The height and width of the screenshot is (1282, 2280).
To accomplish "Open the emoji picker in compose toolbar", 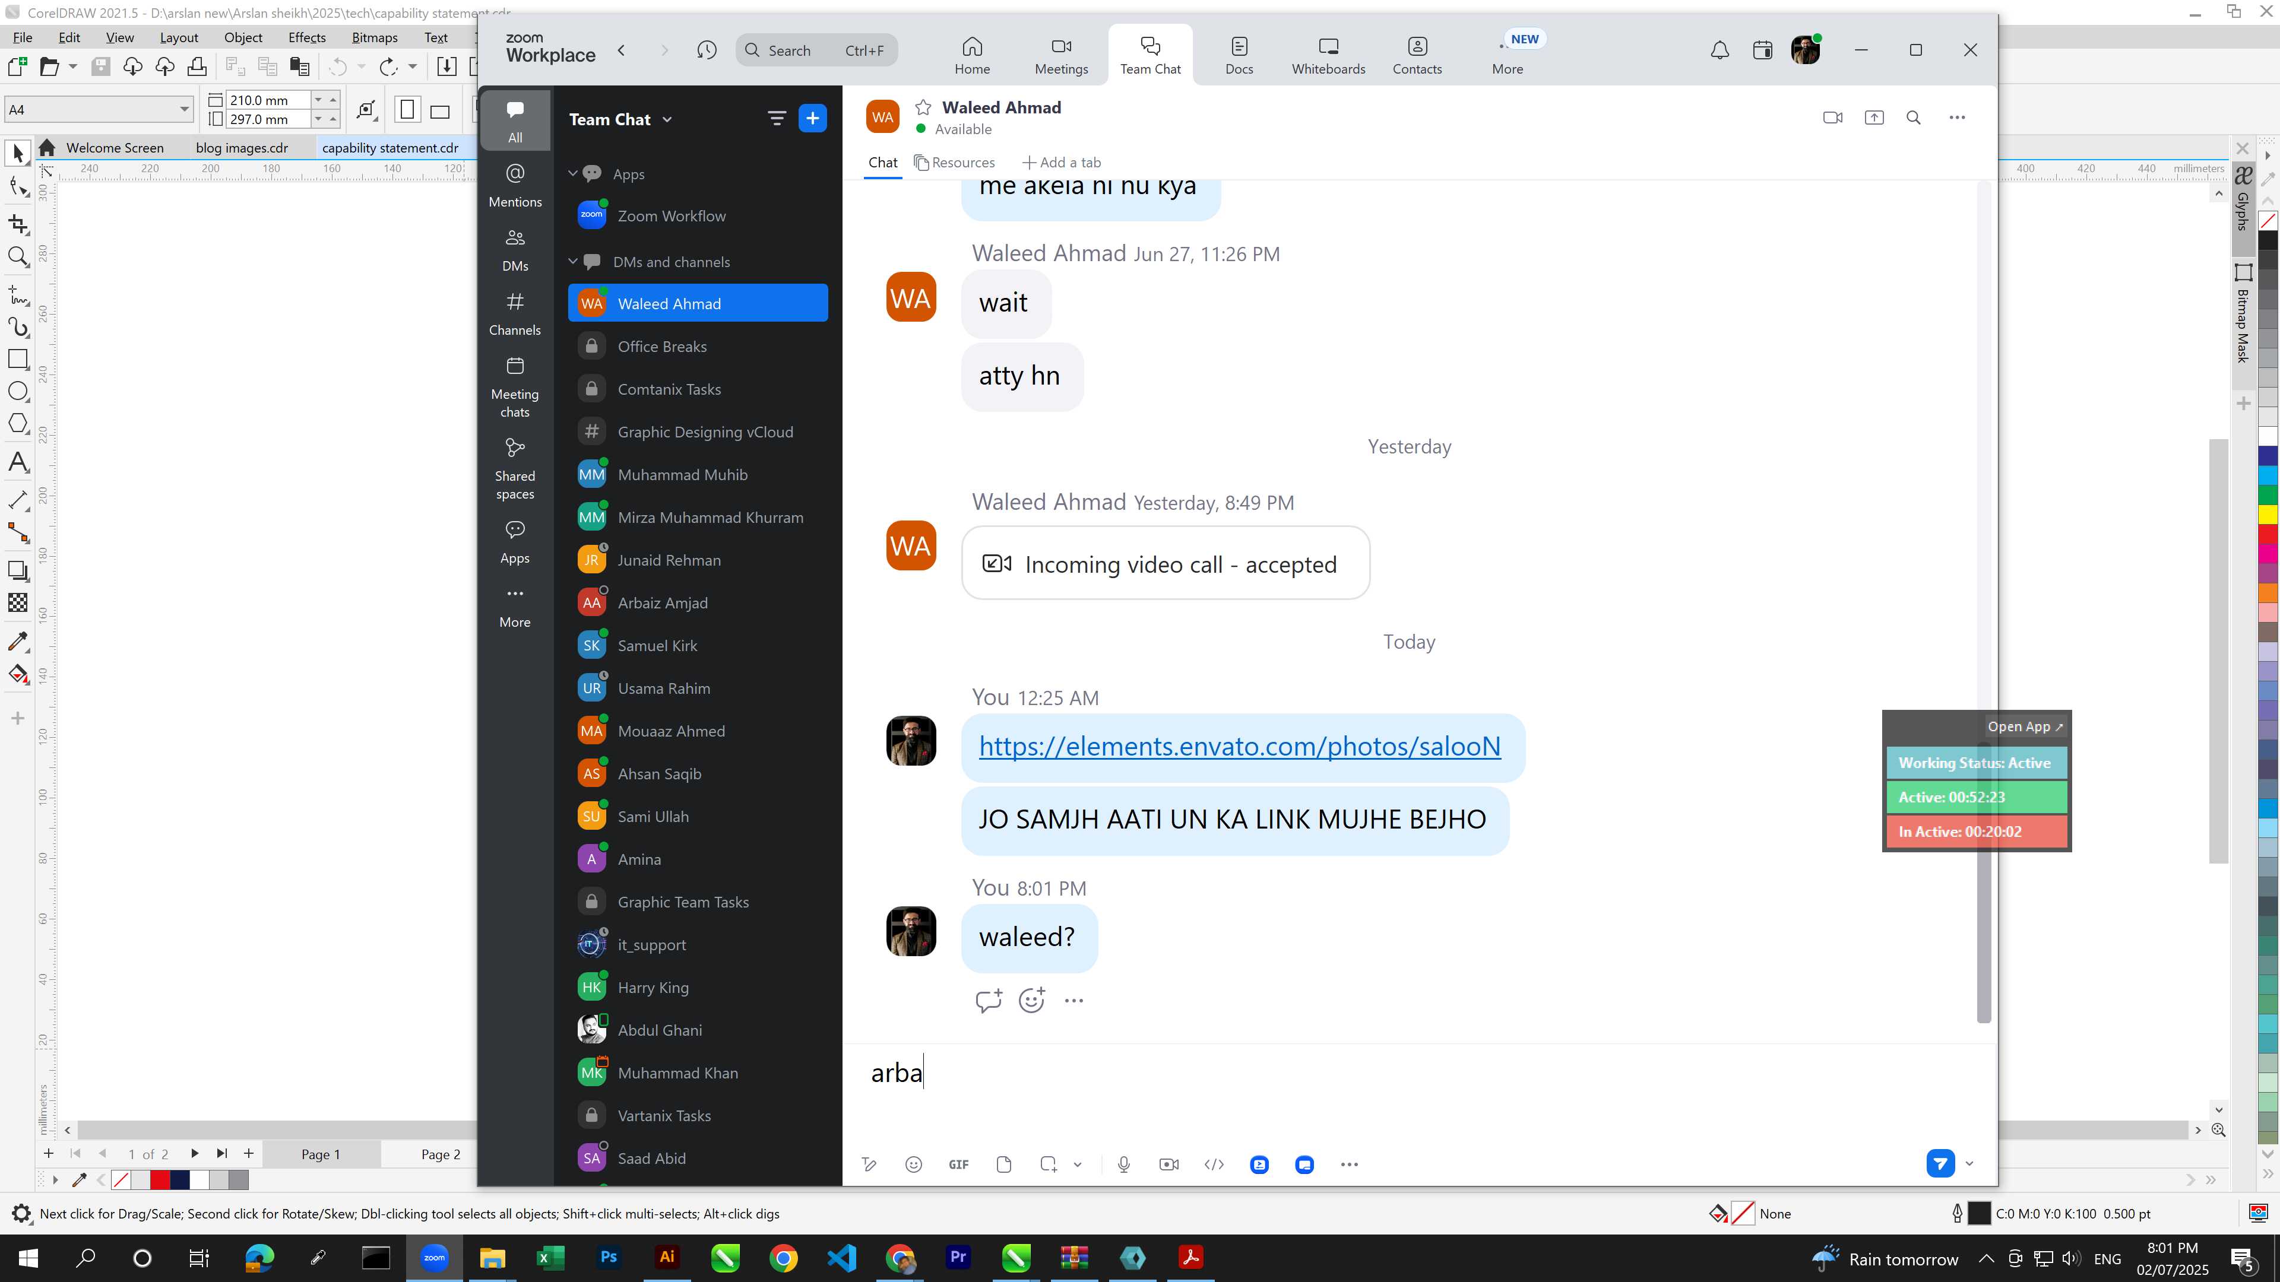I will point(914,1164).
